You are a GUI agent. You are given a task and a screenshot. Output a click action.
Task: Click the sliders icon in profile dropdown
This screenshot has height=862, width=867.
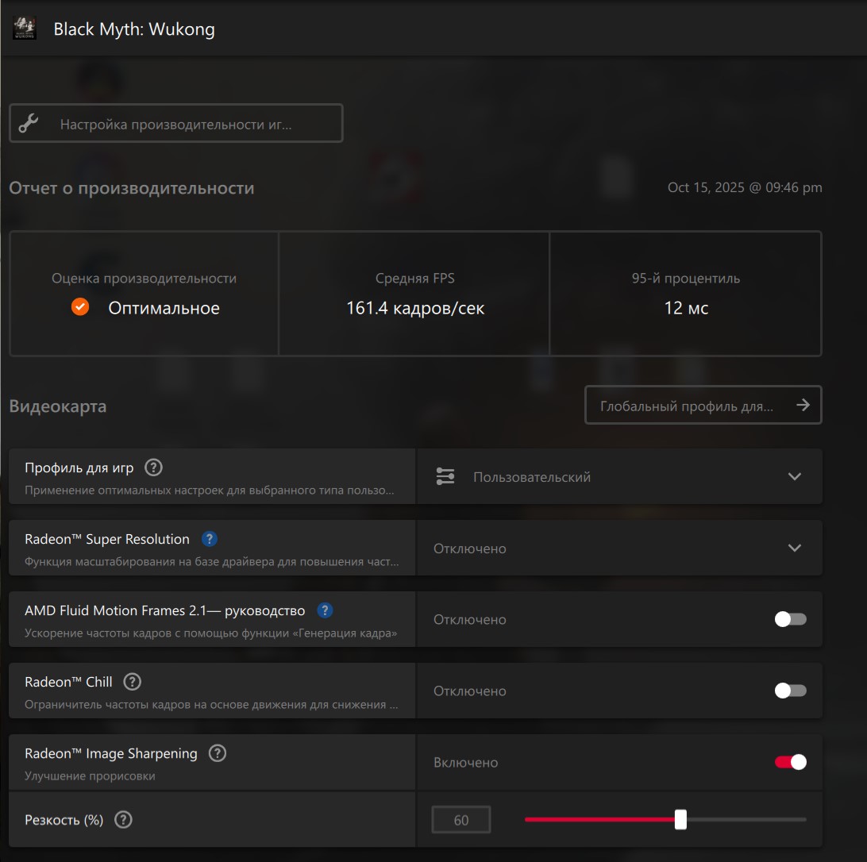[x=445, y=476]
